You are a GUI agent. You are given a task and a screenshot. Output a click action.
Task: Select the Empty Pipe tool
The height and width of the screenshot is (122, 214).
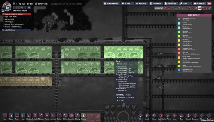(x=161, y=116)
